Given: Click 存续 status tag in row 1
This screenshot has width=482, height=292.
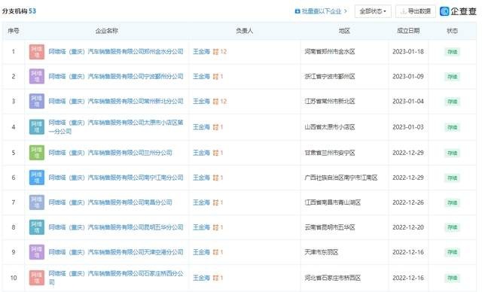Looking at the screenshot, I should 452,52.
